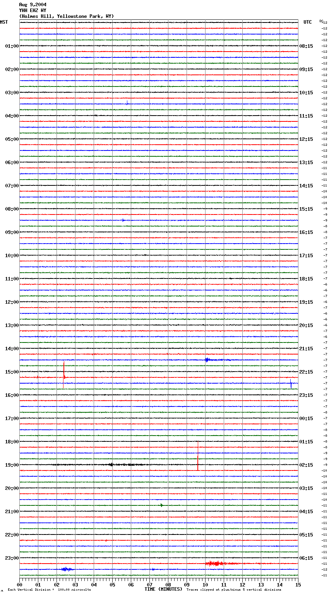Viewport: 329px width, 595px height.
Task: Select the '14:00' MST time label
Action: click(12, 349)
